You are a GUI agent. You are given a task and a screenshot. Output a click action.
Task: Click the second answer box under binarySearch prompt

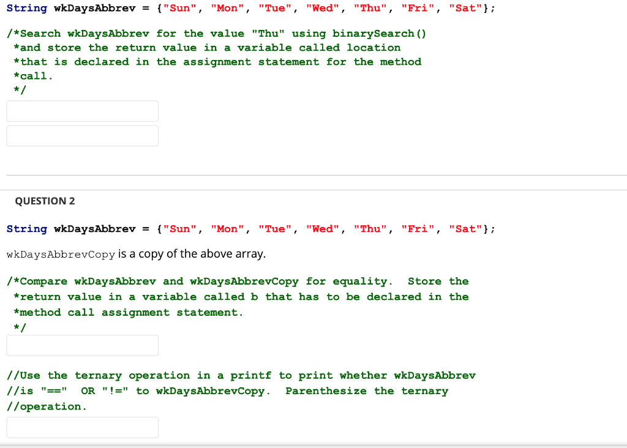pyautogui.click(x=82, y=135)
